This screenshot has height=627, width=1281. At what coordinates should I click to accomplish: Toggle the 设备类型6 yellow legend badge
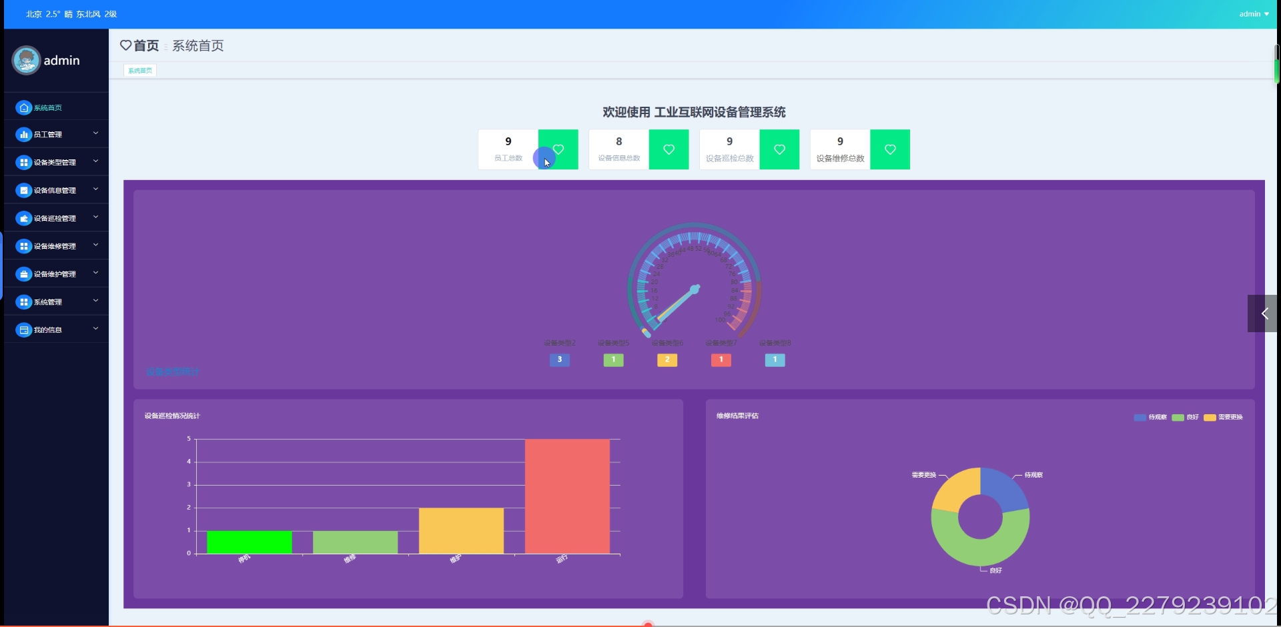(x=667, y=360)
